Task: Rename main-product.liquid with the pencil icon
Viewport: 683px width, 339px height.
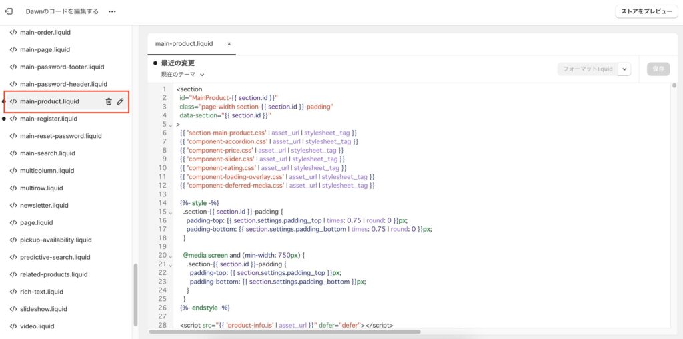Action: click(120, 101)
